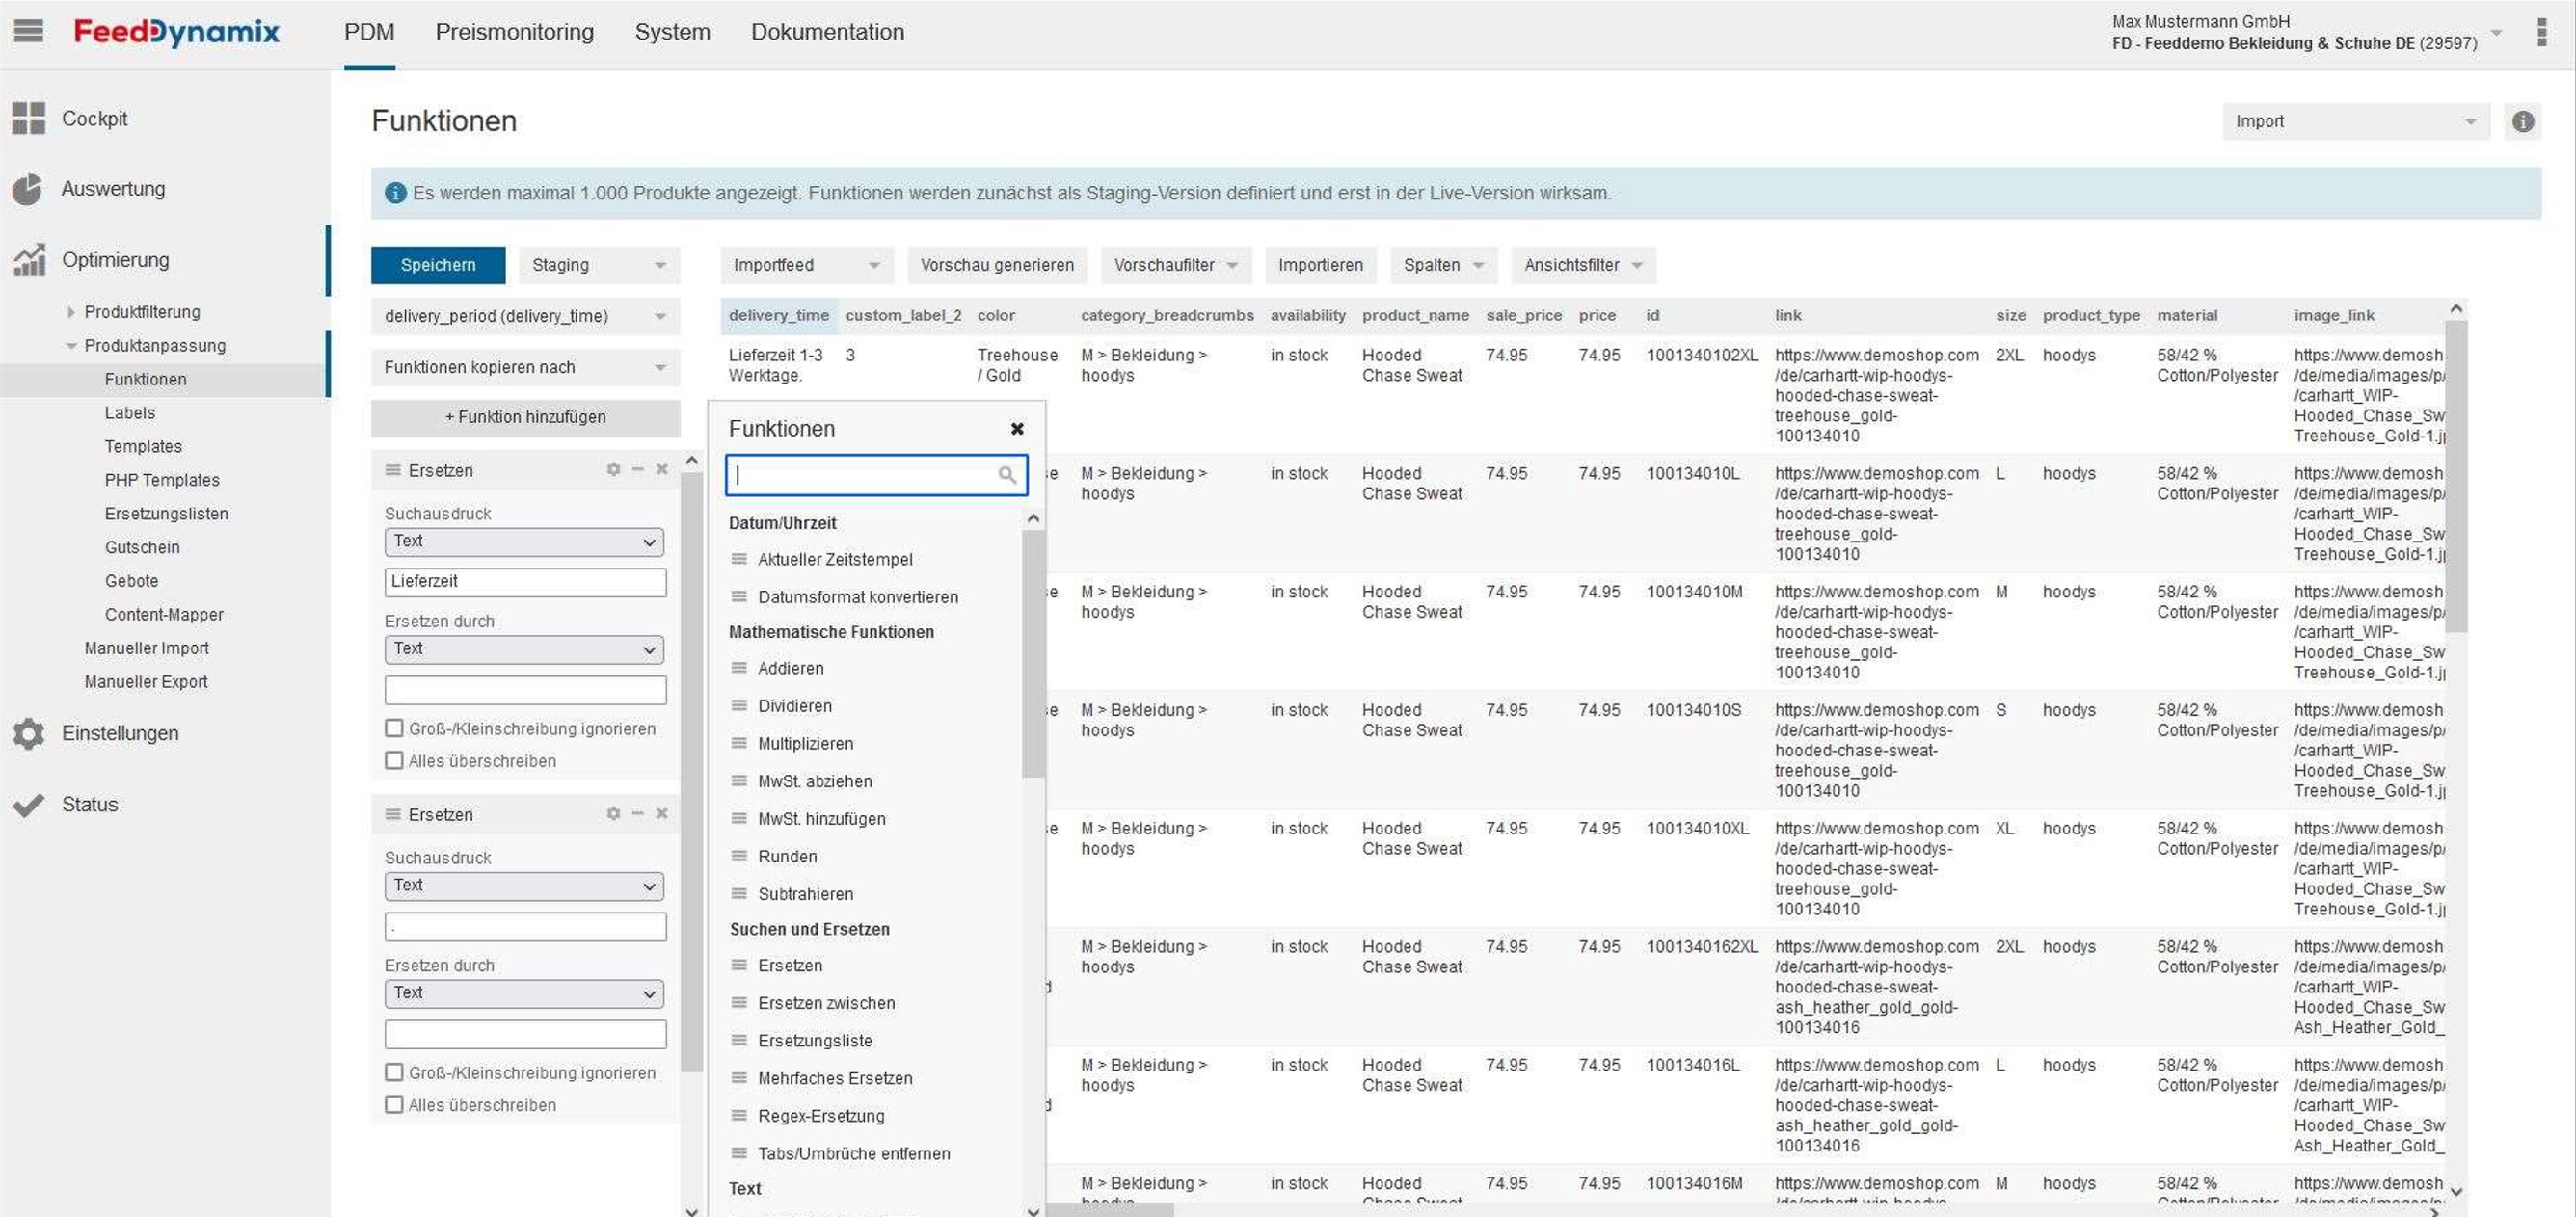Click the Speichern button

(438, 265)
